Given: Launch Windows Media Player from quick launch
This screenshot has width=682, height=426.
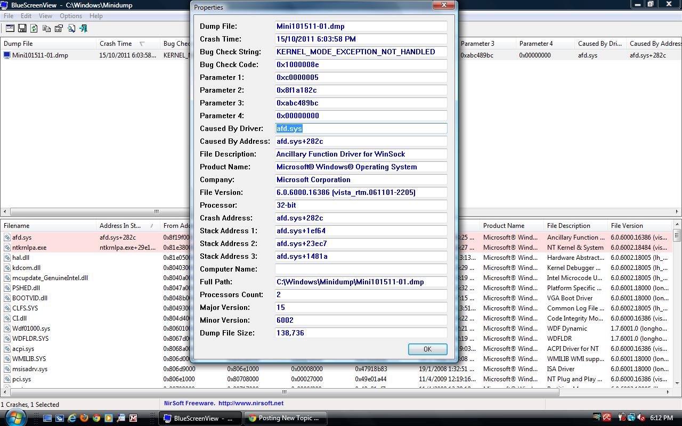Looking at the screenshot, I should tap(109, 419).
